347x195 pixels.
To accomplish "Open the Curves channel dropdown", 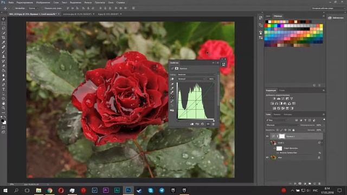I will pyautogui.click(x=191, y=79).
